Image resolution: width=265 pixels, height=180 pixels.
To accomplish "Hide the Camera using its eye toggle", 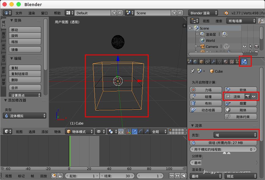I will click(x=244, y=46).
